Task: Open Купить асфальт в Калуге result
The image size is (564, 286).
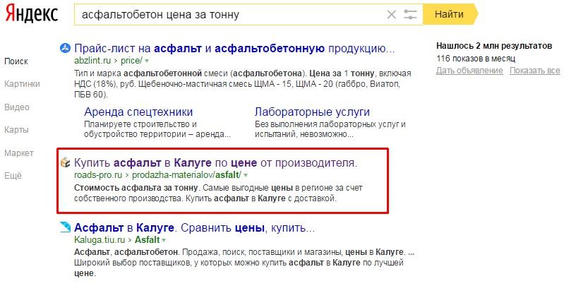Action: point(216,162)
